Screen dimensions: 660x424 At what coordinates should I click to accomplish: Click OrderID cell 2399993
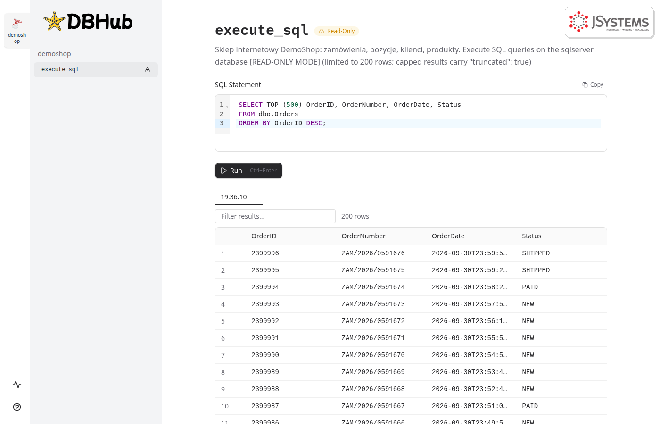(265, 304)
